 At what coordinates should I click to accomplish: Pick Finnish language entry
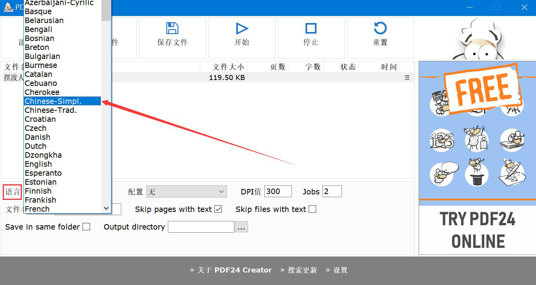coord(63,191)
